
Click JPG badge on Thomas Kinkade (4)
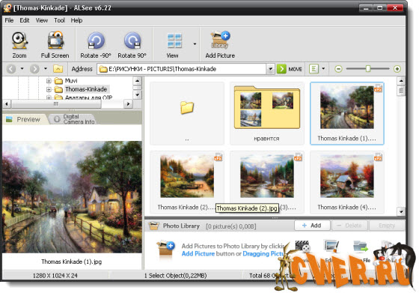click(378, 157)
